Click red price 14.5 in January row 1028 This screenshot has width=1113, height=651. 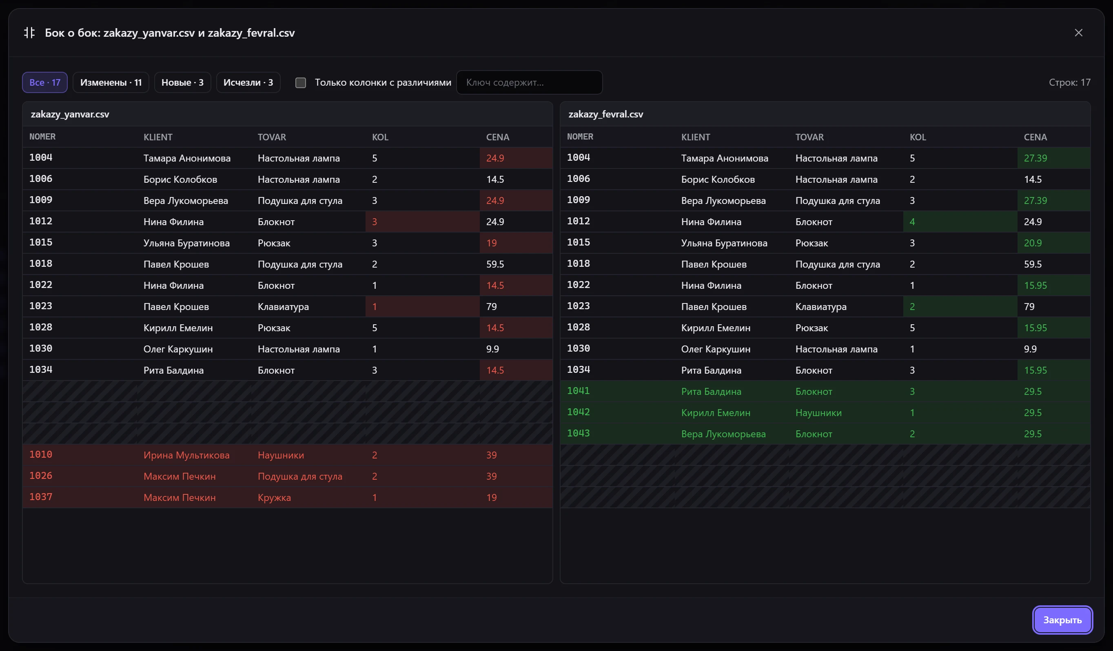coord(516,328)
